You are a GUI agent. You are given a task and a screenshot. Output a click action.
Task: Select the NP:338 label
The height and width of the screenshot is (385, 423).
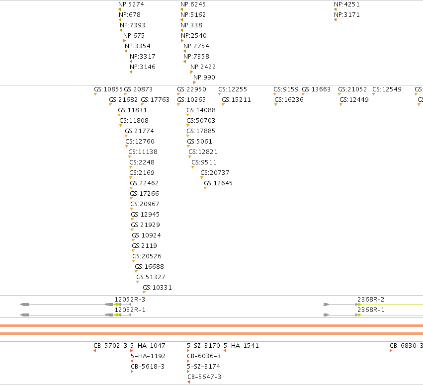pyautogui.click(x=191, y=25)
